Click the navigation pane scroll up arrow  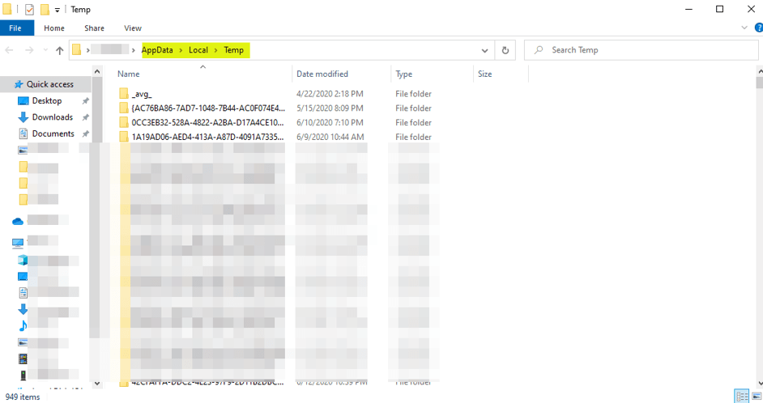click(97, 72)
